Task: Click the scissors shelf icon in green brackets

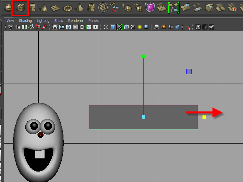Action: coord(174,7)
